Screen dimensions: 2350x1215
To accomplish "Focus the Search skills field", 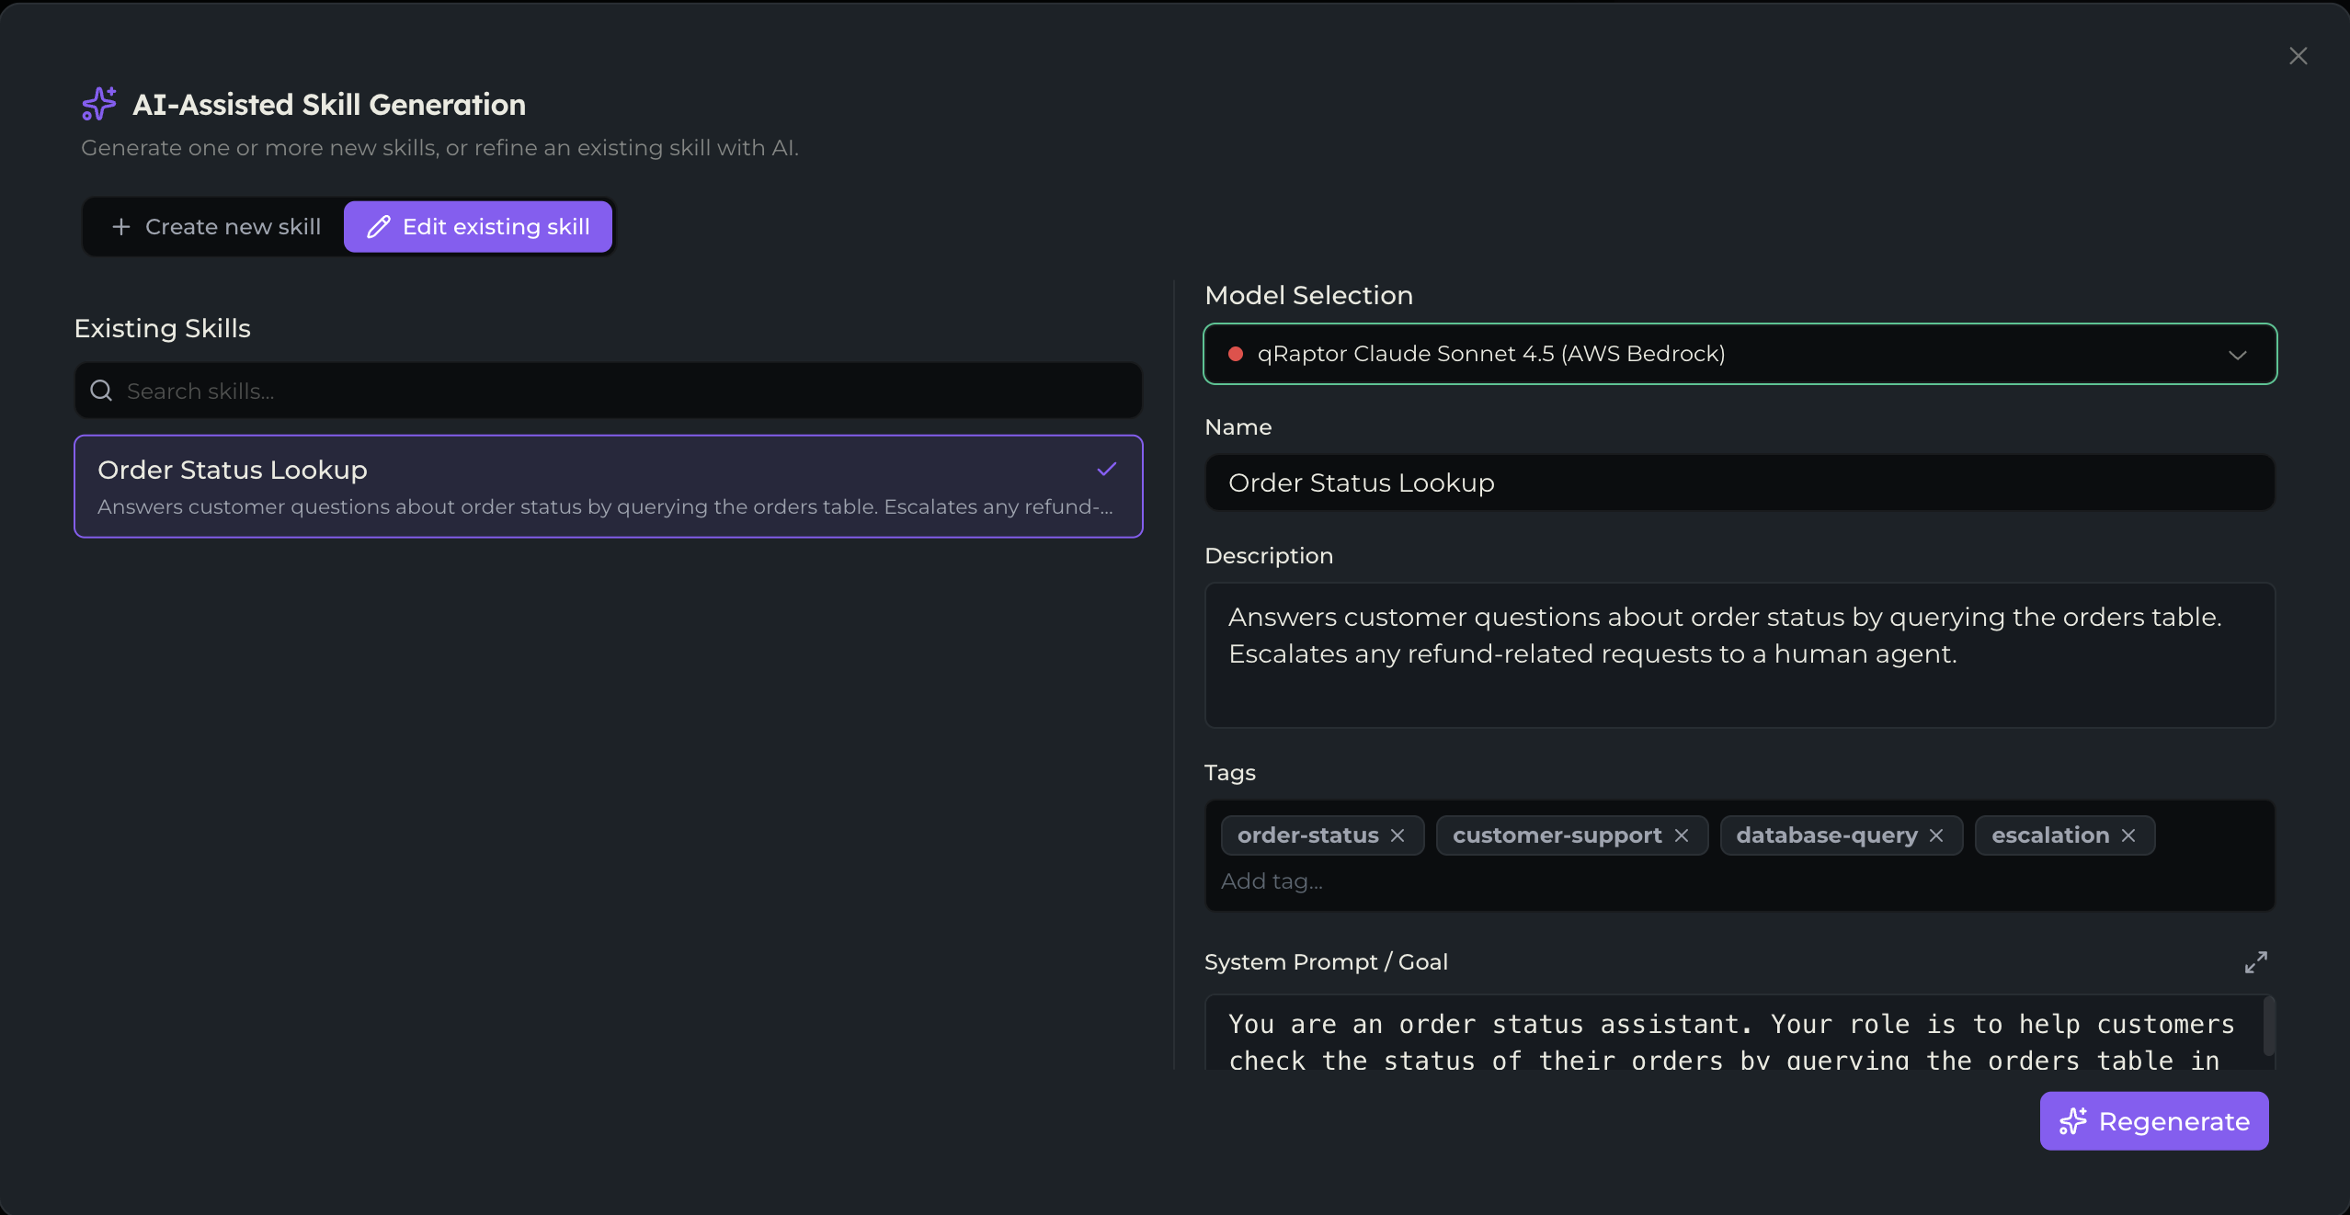I will coord(608,391).
